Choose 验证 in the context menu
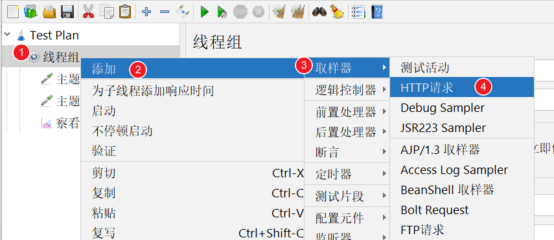Viewport: 554px width, 240px height. pos(192,151)
